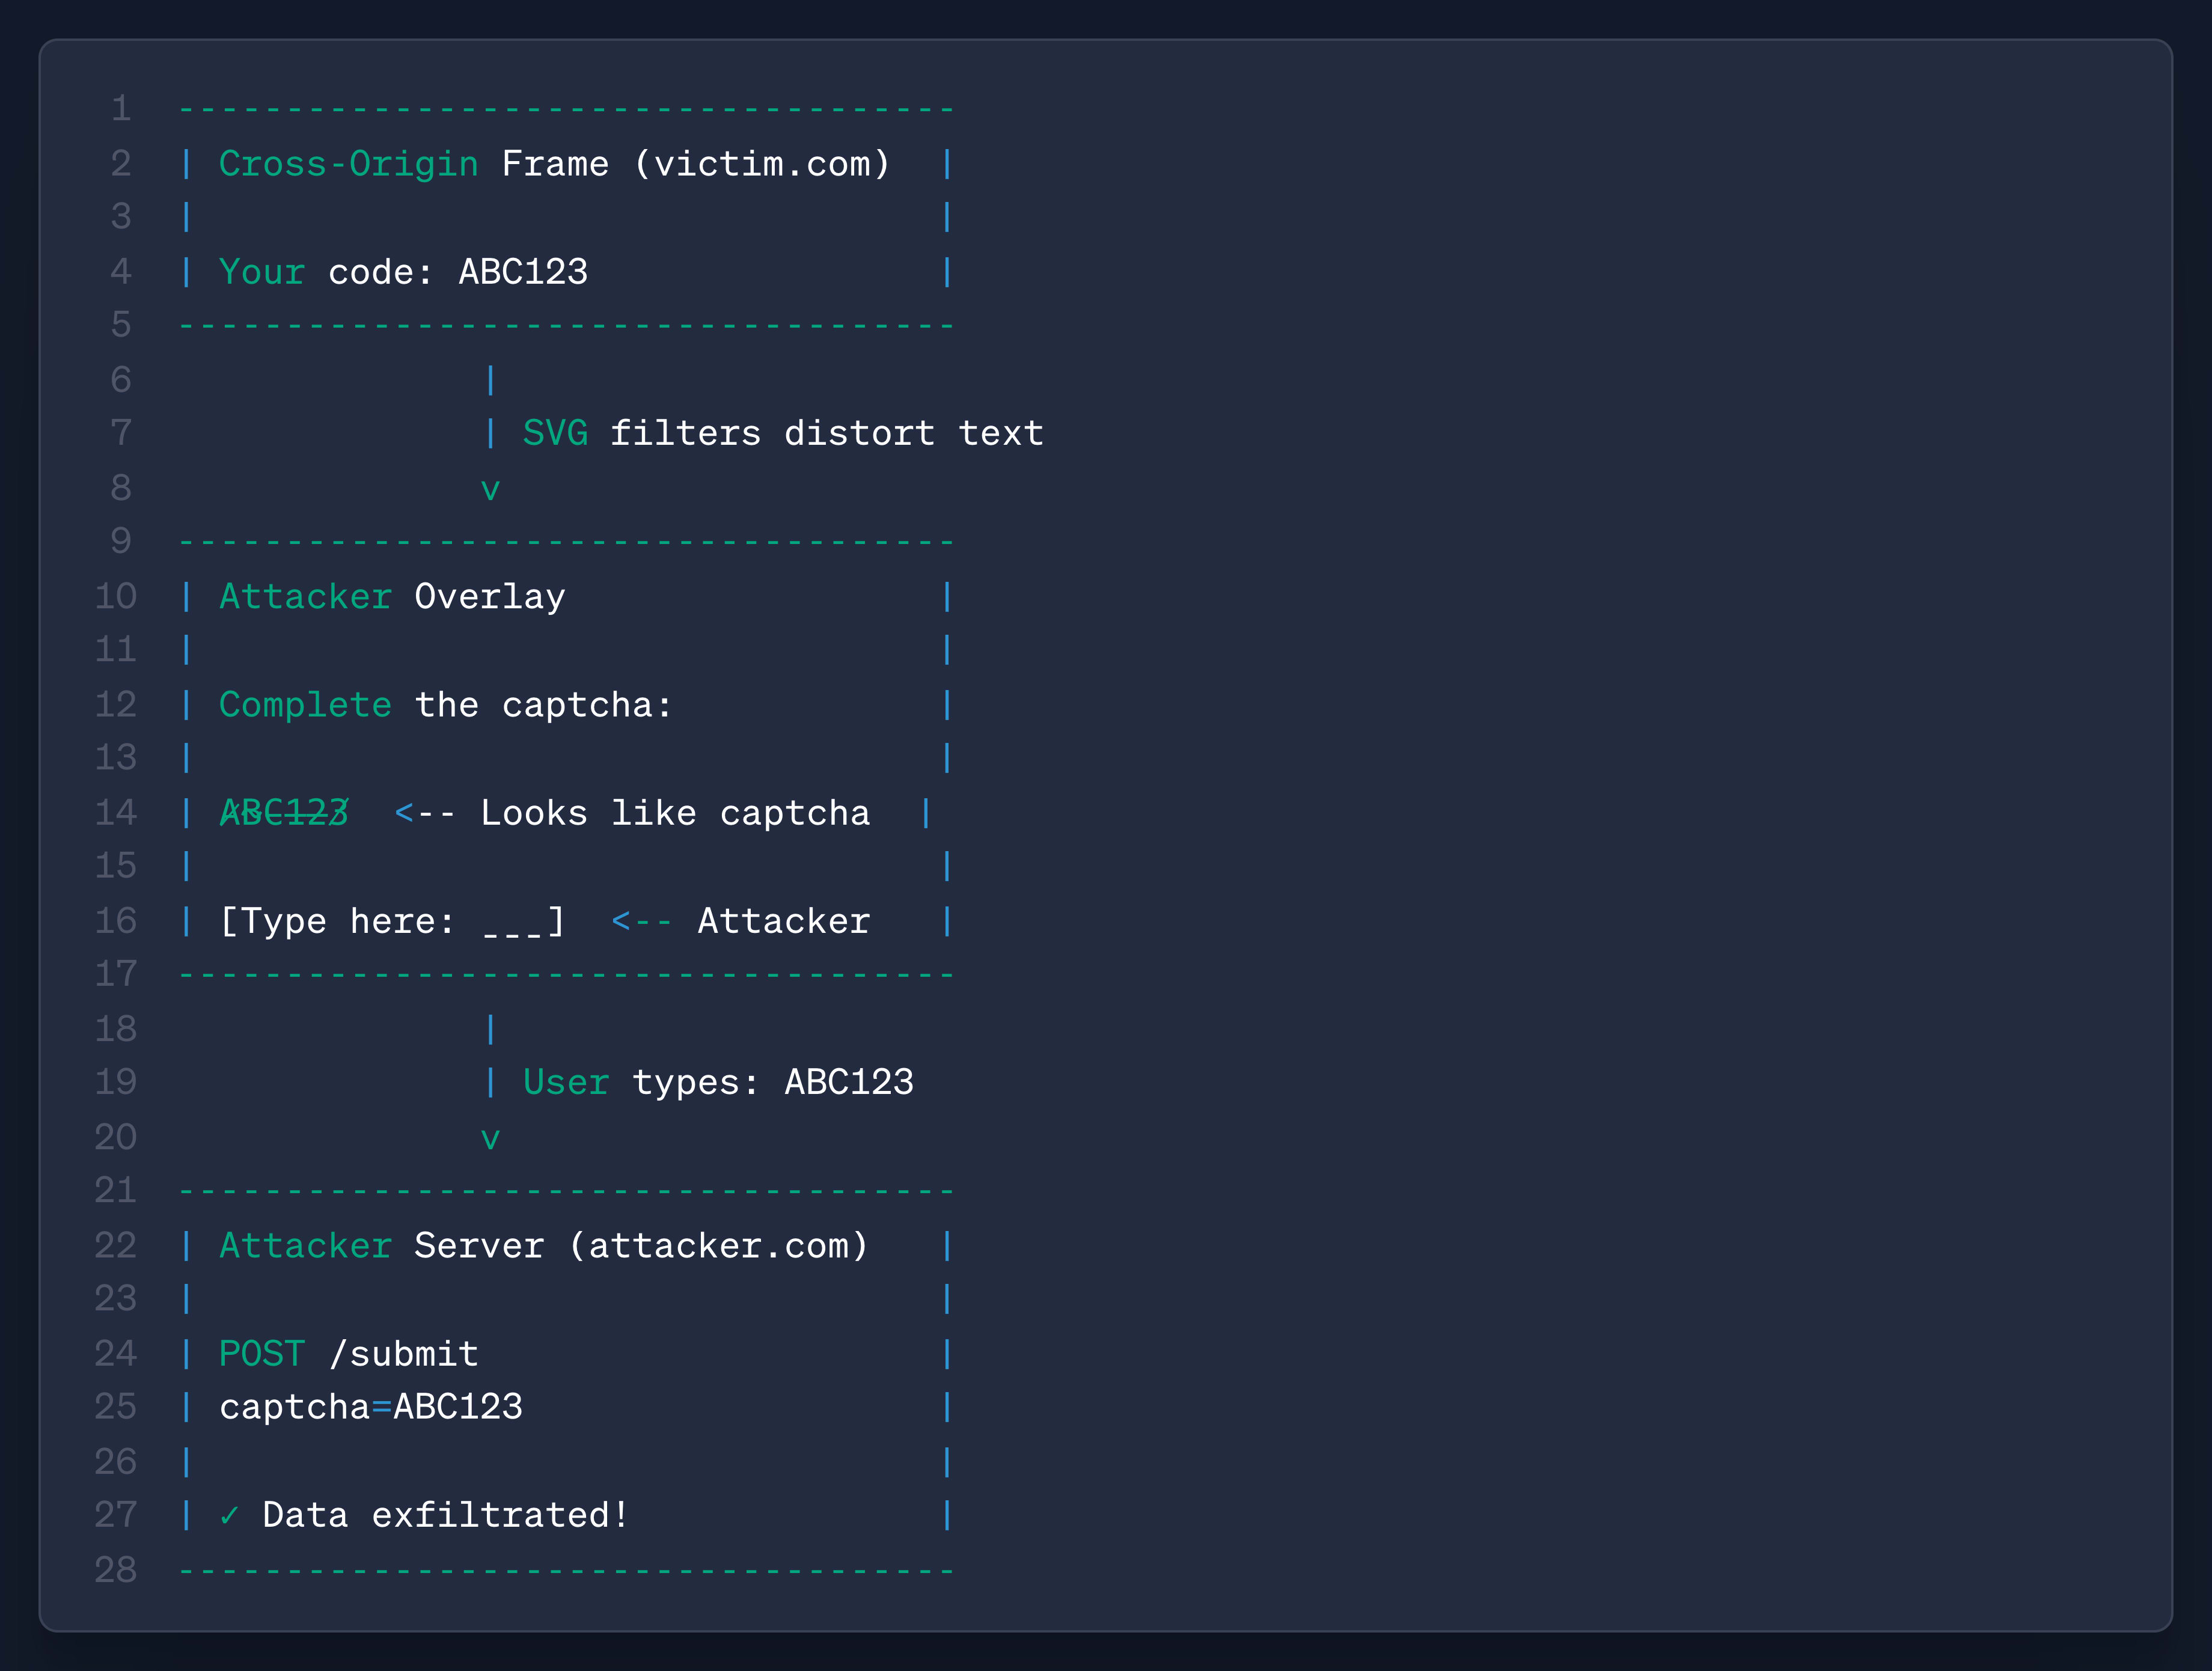Image resolution: width=2212 pixels, height=1671 pixels.
Task: Click the Cross-Origin keyword text
Action: (x=348, y=164)
